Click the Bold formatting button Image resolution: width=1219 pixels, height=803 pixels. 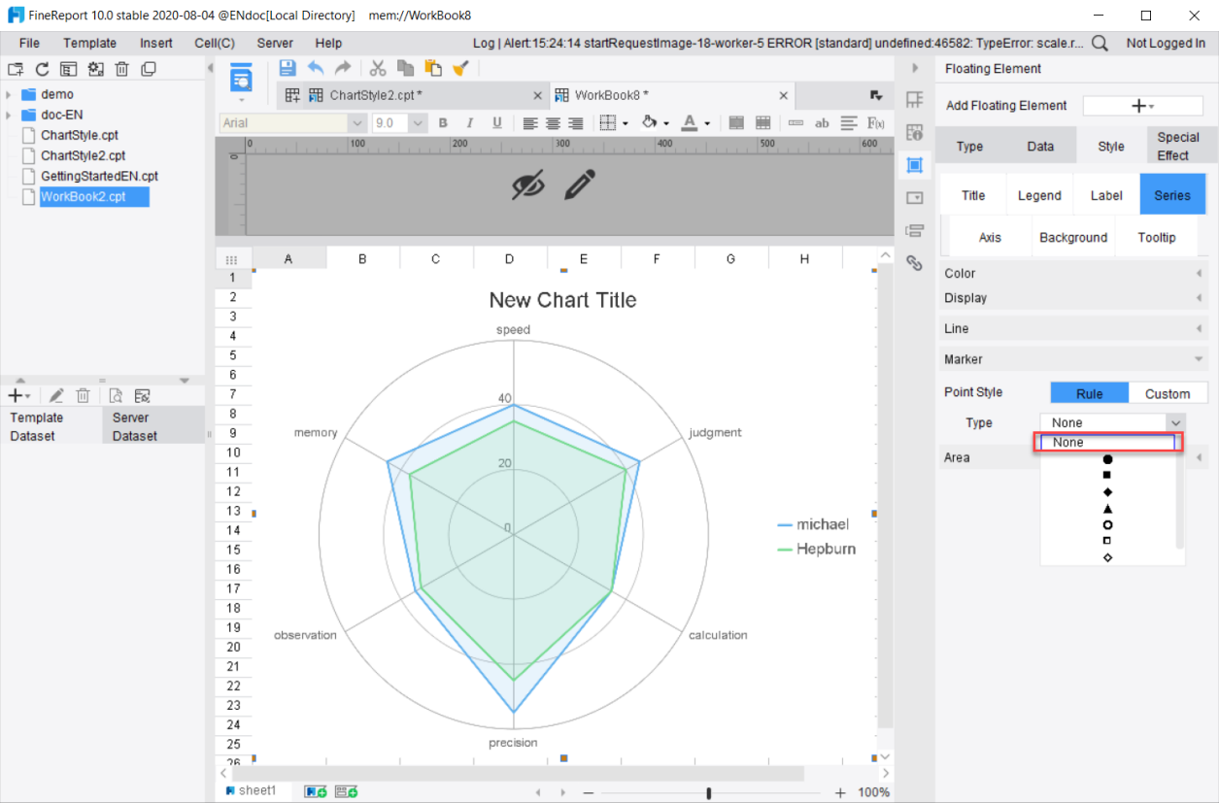443,123
